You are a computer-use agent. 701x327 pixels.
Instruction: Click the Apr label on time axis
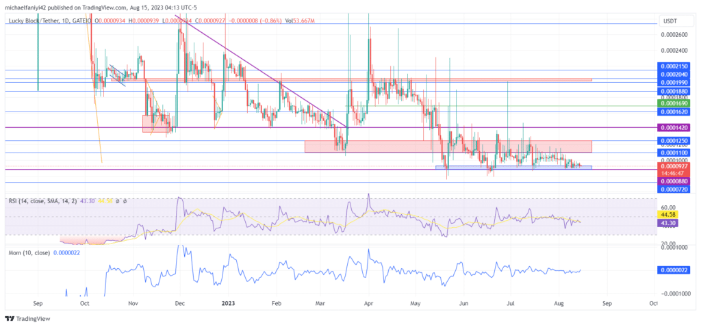coord(368,303)
